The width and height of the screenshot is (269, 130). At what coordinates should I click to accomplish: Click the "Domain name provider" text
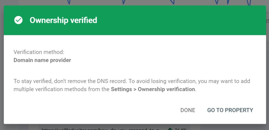pyautogui.click(x=42, y=60)
